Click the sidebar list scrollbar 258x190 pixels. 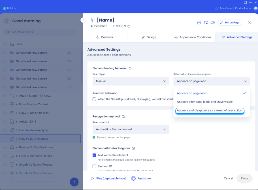pos(82,67)
